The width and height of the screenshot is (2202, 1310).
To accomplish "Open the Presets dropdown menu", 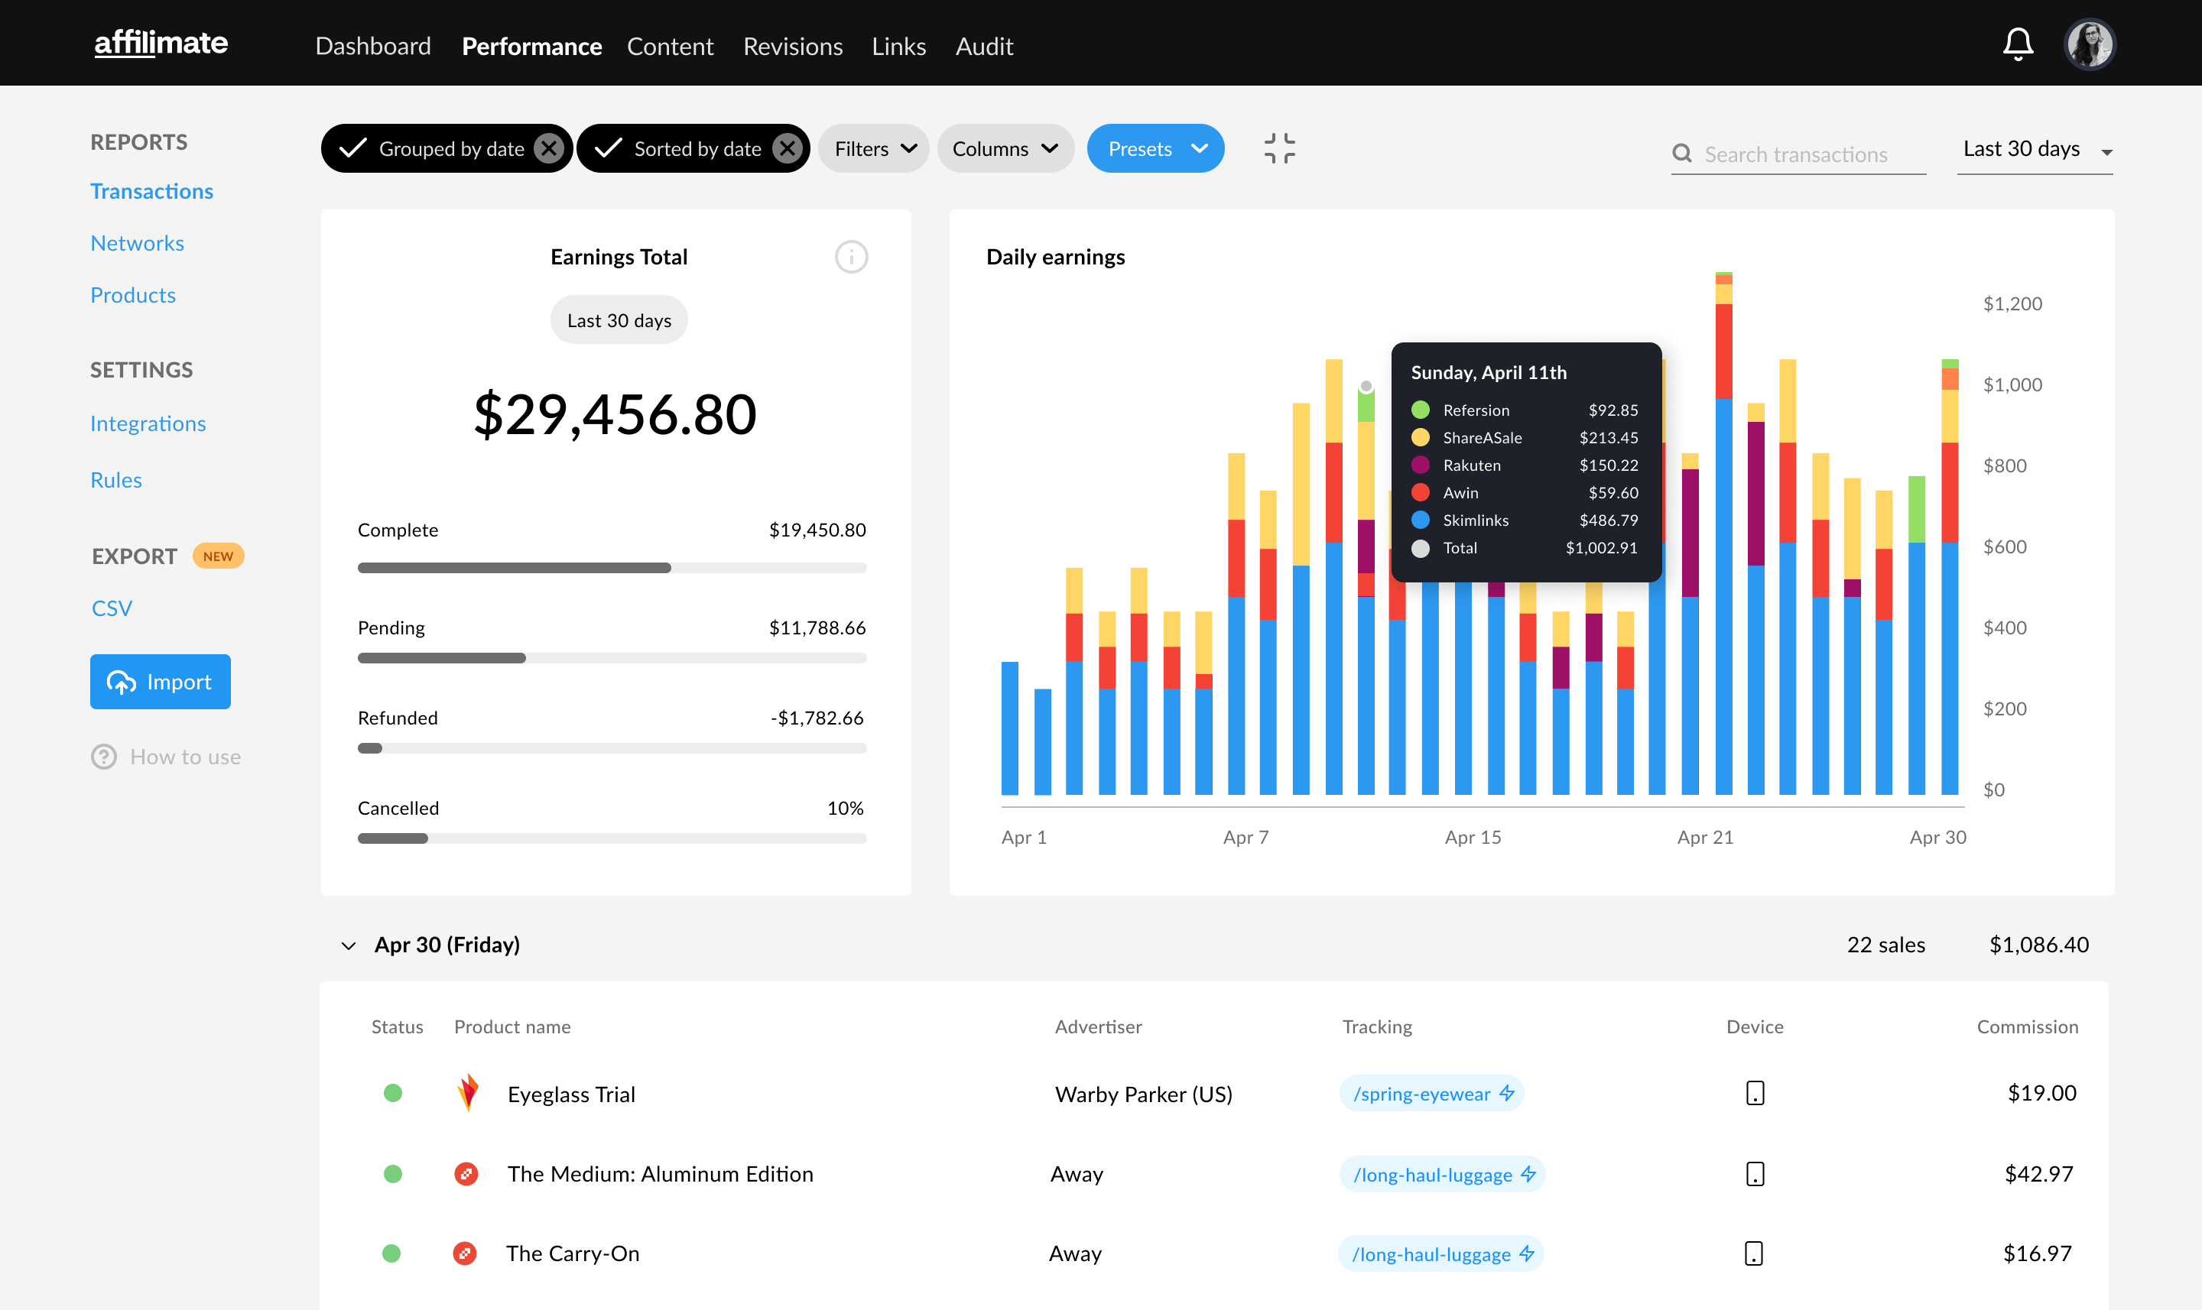I will click(1154, 148).
